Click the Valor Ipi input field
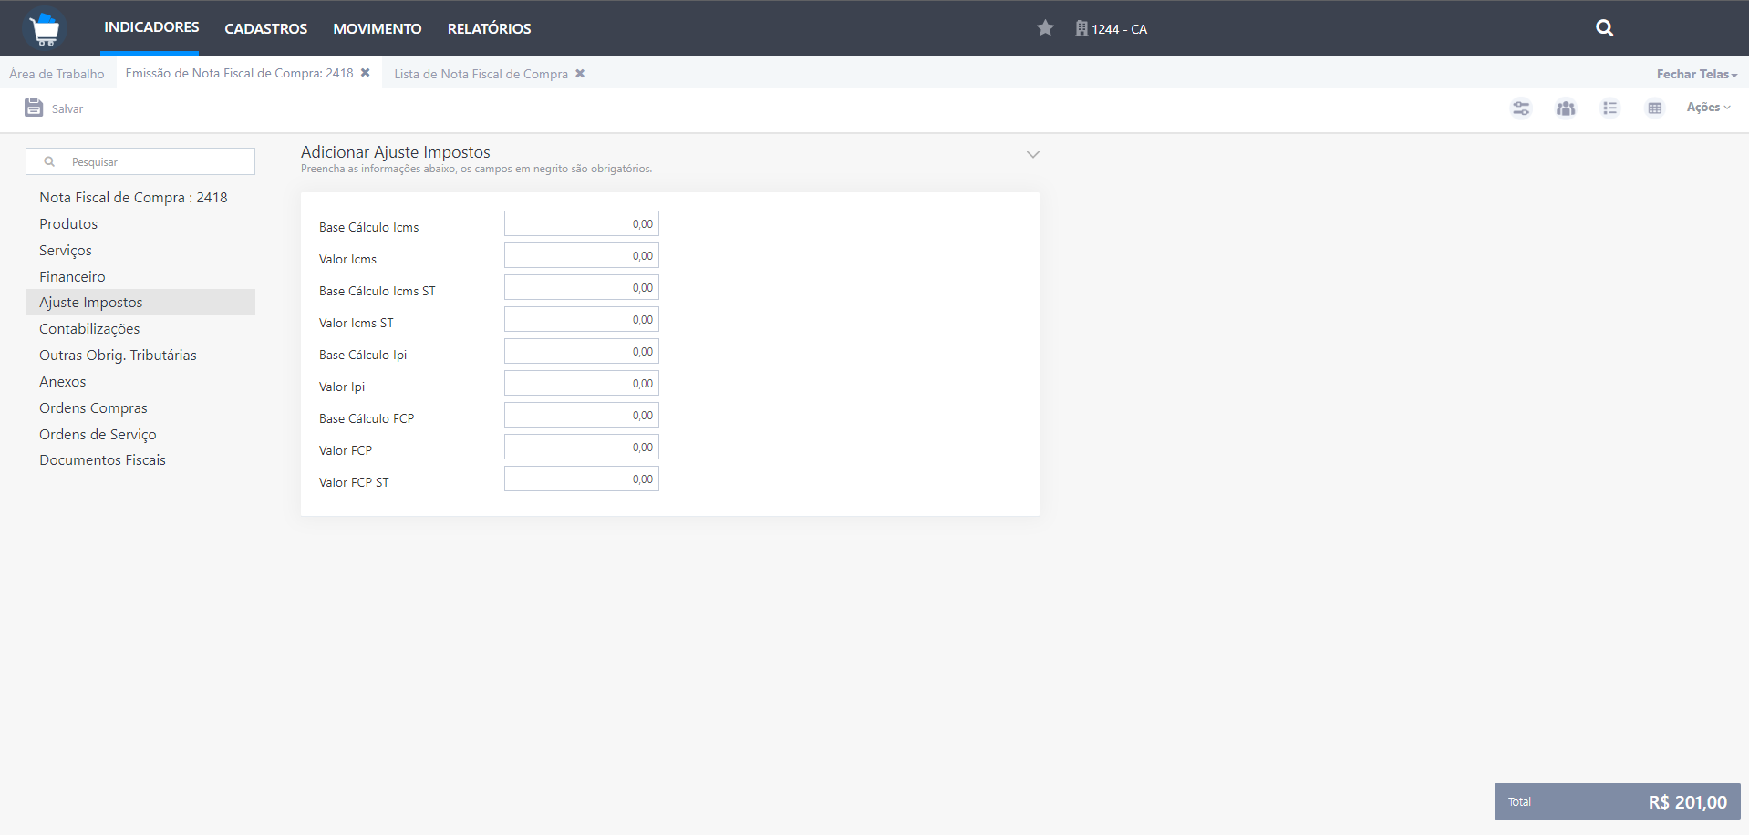The height and width of the screenshot is (835, 1749). pos(582,383)
